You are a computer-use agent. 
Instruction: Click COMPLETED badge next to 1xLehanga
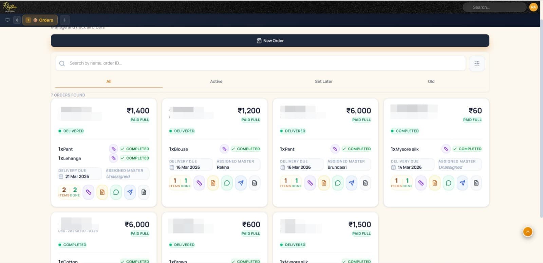[135, 158]
